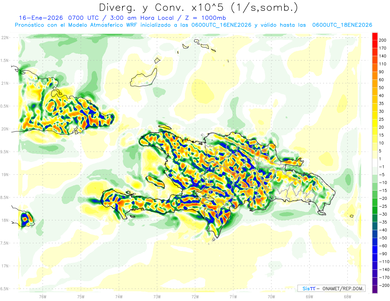Click the '200' colorbar value

[x=383, y=40]
